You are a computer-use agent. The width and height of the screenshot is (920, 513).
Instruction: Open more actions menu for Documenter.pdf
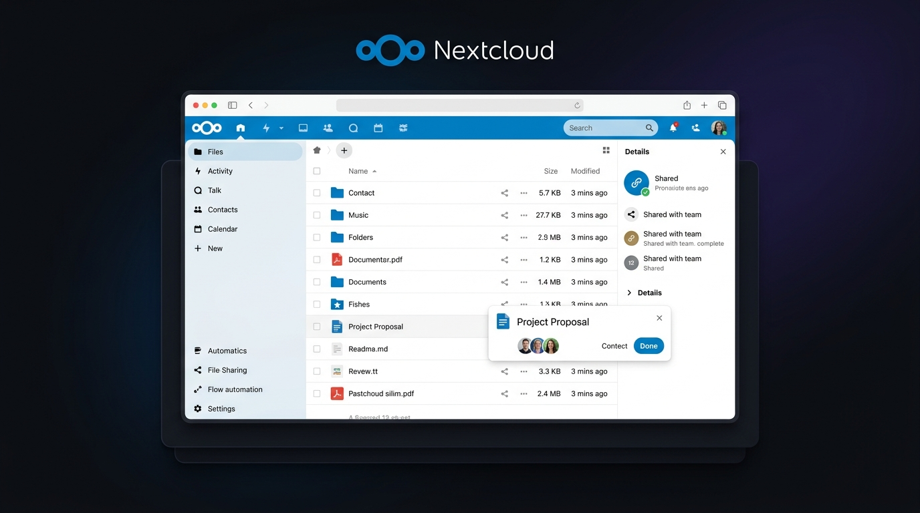click(524, 260)
